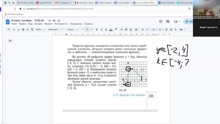The width and height of the screenshot is (220, 124).
Task: Go to Docs home via document logo
Action: [8, 22]
